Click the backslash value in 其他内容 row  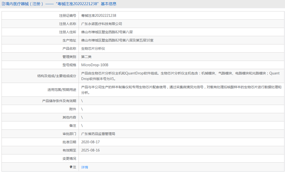pyautogui.click(x=82, y=117)
